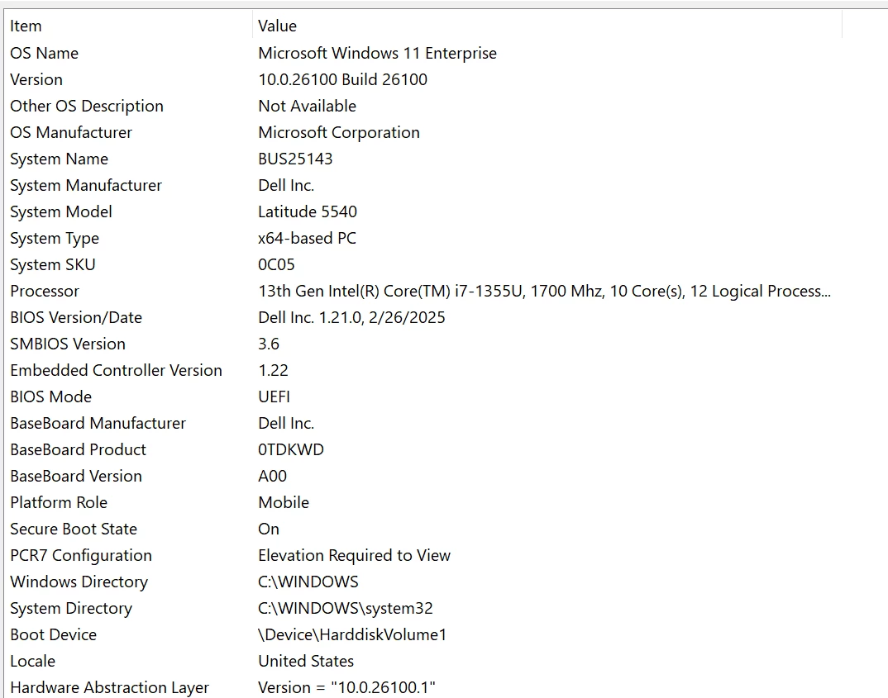Viewport: 888px width, 698px height.
Task: Select the System Directory label
Action: coord(71,608)
